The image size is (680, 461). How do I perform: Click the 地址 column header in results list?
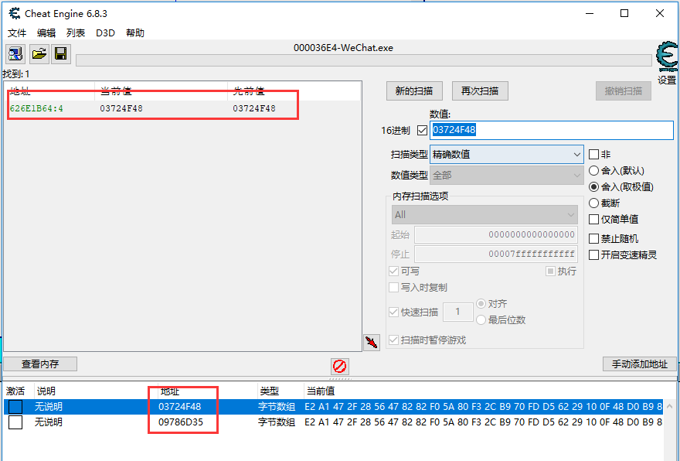click(50, 91)
